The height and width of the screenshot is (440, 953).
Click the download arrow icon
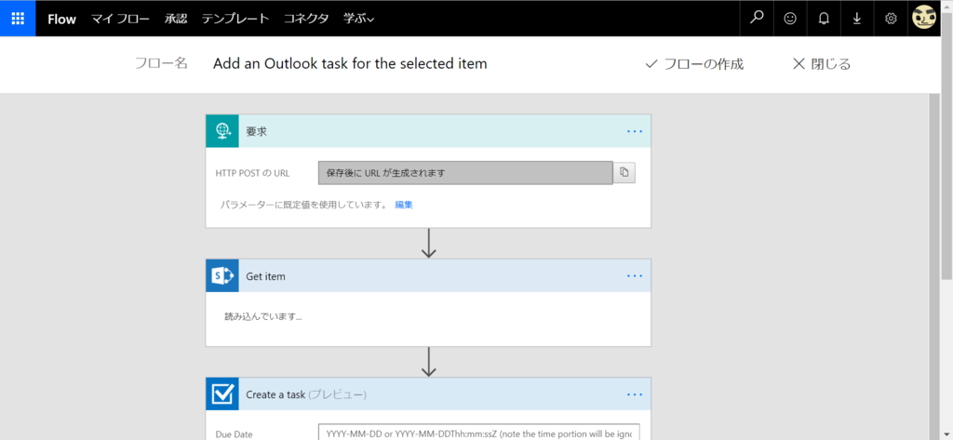coord(857,19)
